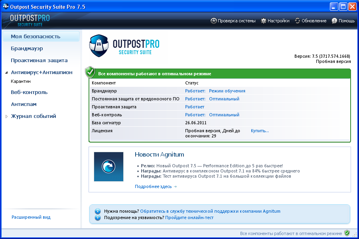Open Журнал событий in sidebar
The image size is (359, 239).
pyautogui.click(x=34, y=116)
